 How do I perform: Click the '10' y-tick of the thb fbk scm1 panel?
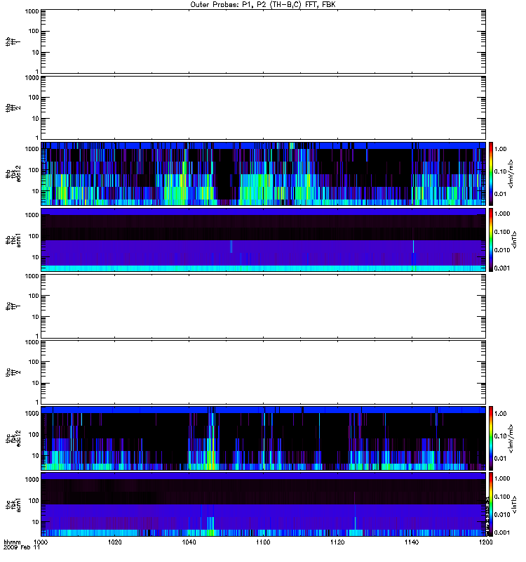[x=35, y=257]
